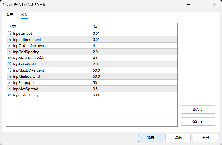Edit the InpMaxOrdersSide value 40
The height and width of the screenshot is (145, 222).
coord(134,58)
